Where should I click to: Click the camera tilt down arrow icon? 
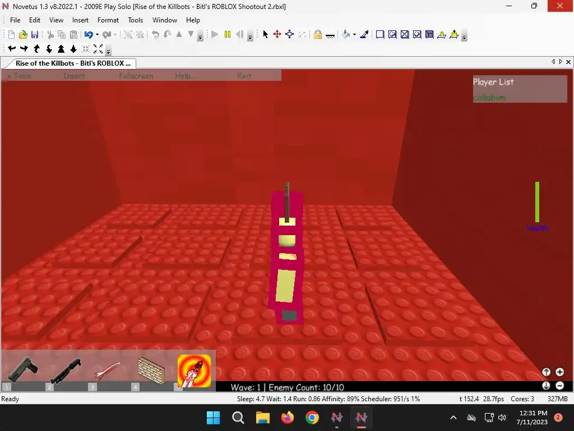49,48
